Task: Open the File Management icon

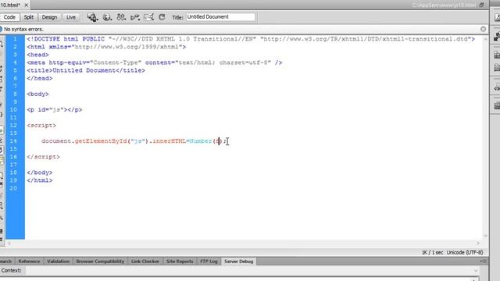Action: (121, 17)
